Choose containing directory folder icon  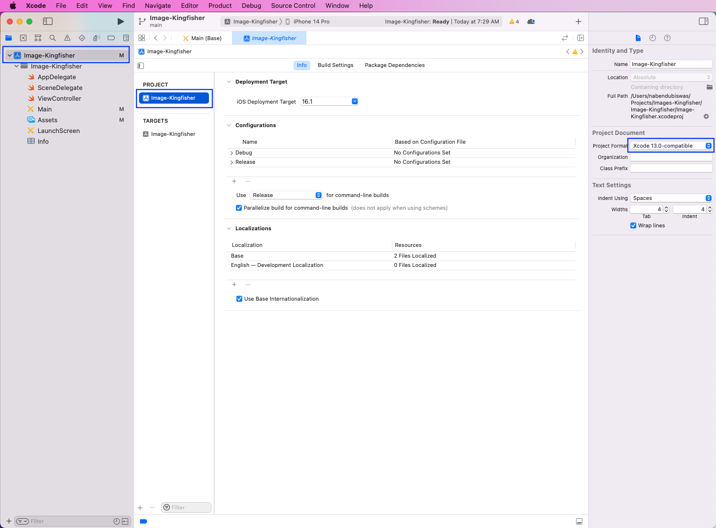(709, 87)
